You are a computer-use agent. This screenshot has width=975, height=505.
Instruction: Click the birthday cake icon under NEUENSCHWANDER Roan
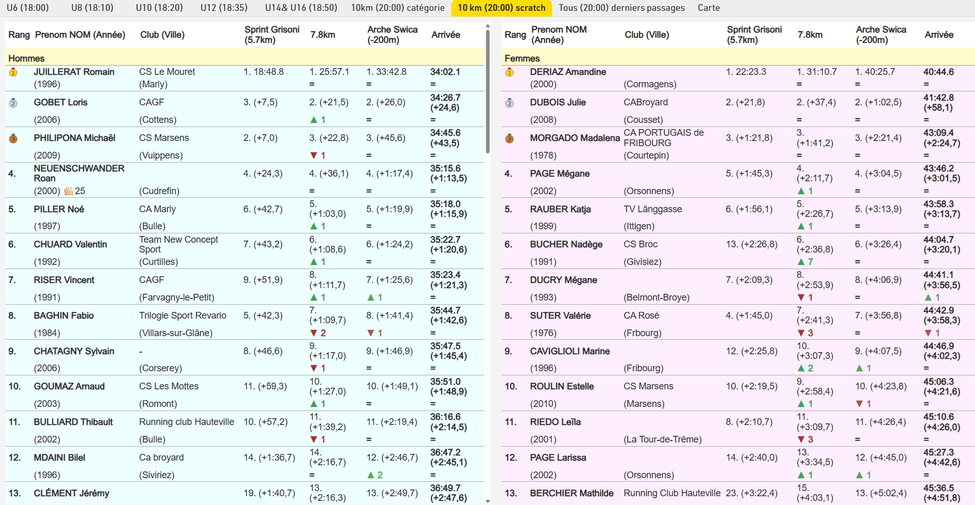coord(68,191)
